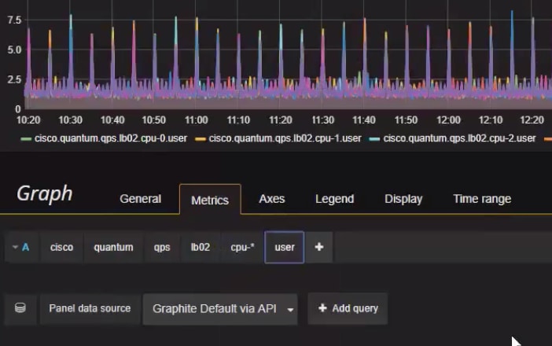The height and width of the screenshot is (346, 552).
Task: Open color picker for cpu-2.user series
Action: (374, 139)
